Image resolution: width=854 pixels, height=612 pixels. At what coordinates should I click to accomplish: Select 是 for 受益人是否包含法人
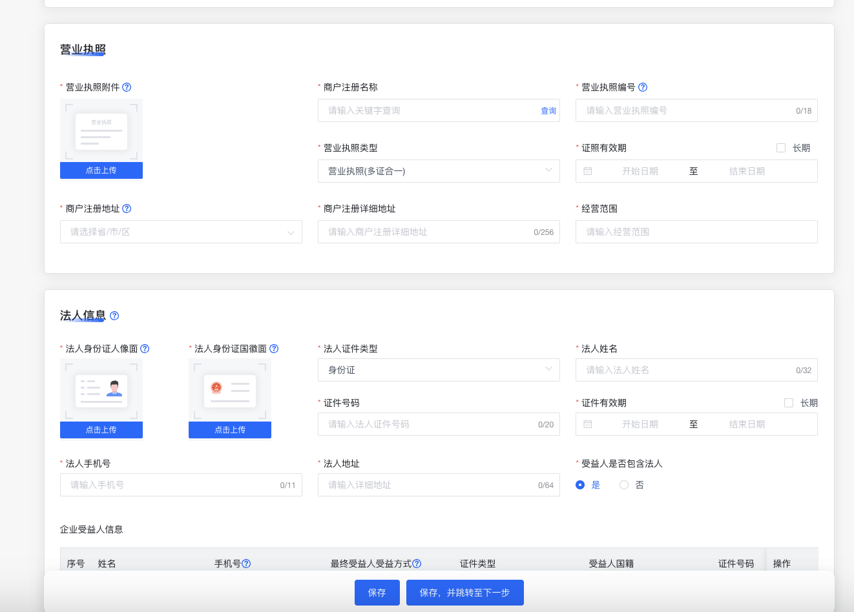click(x=580, y=485)
